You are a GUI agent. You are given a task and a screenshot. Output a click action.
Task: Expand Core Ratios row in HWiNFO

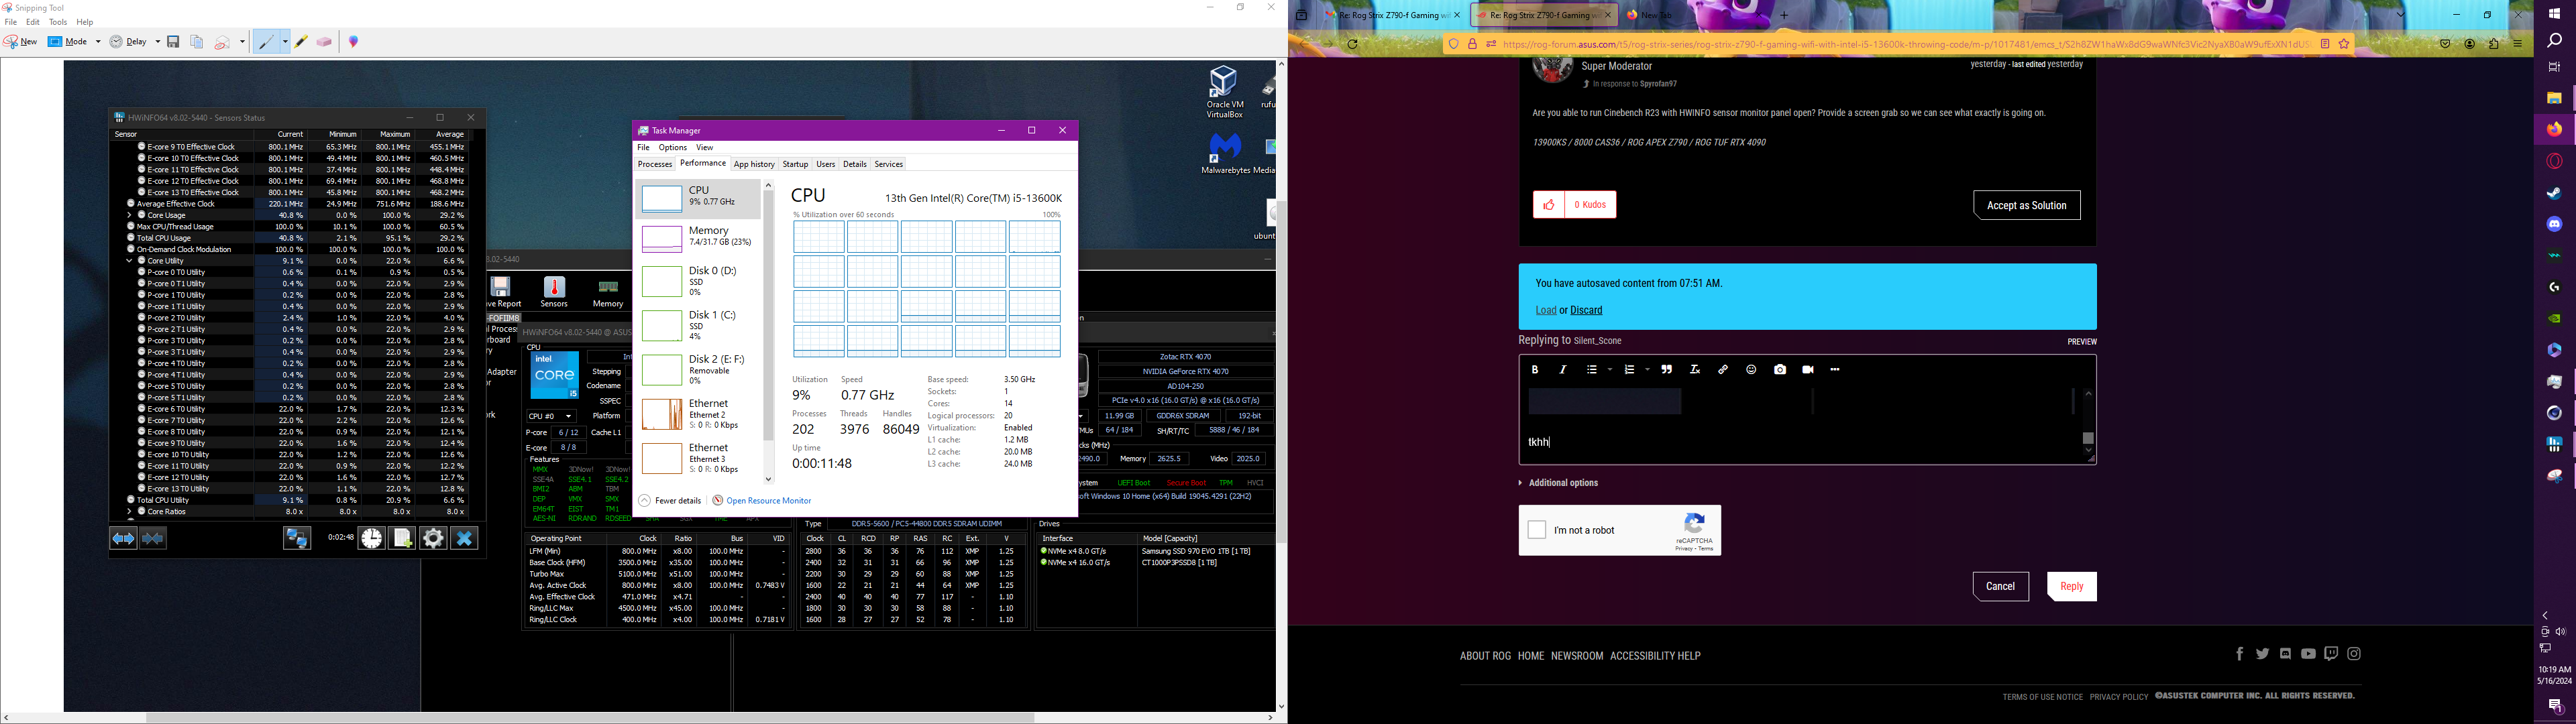pyautogui.click(x=129, y=512)
